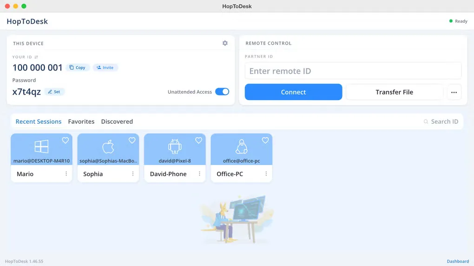Screen dimensions: 474x266
Task: Select the David-Phone session name
Action: tap(168, 174)
